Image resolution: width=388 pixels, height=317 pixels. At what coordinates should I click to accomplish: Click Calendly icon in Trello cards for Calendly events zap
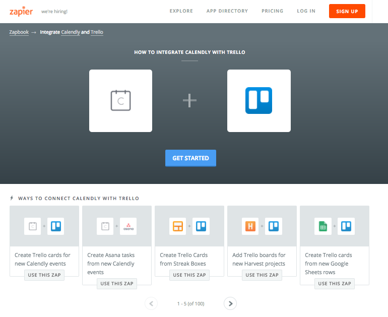tap(32, 226)
